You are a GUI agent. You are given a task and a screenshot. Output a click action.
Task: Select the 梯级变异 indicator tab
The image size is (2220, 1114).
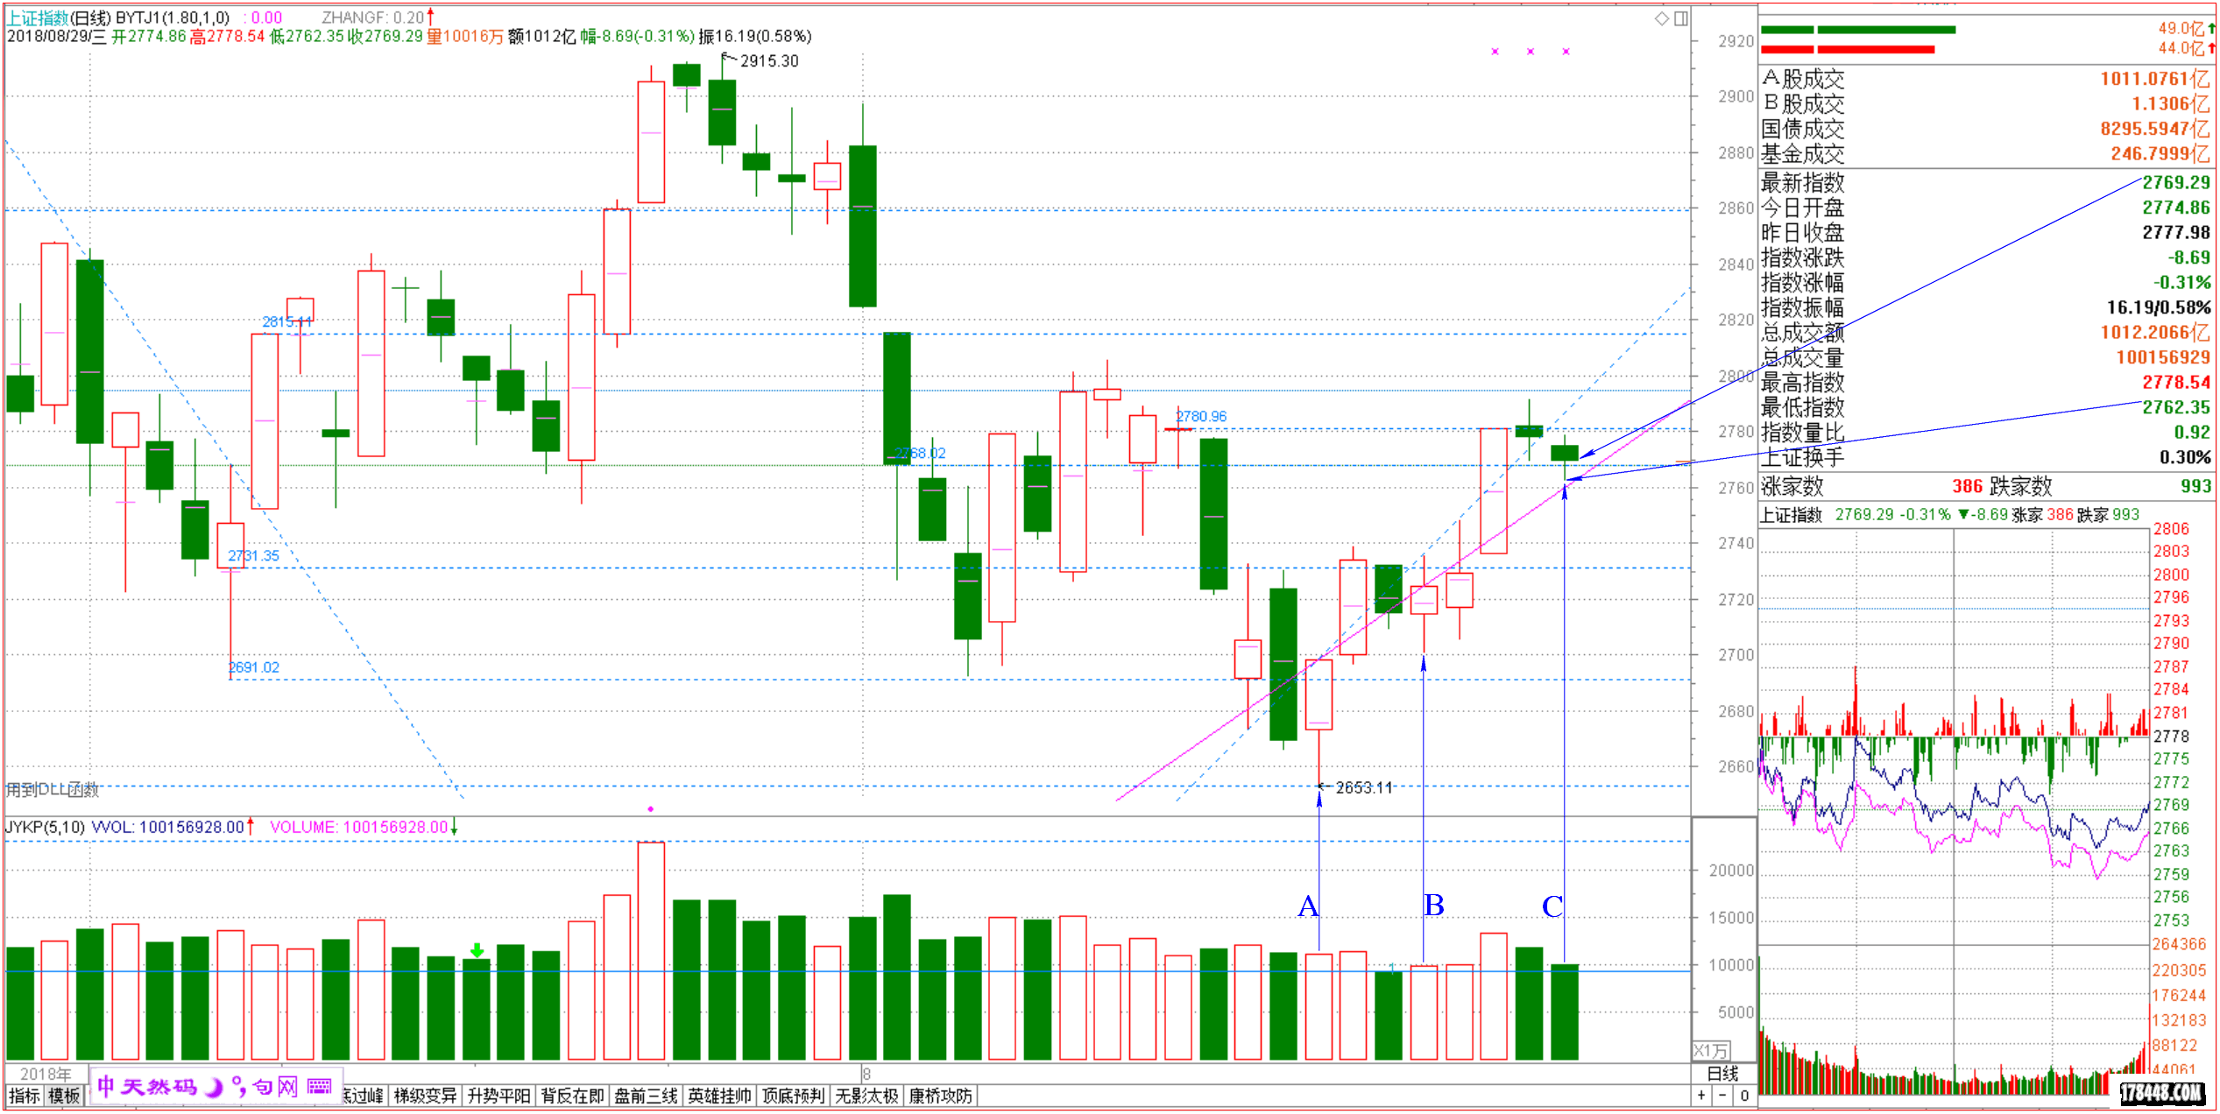(x=425, y=1096)
